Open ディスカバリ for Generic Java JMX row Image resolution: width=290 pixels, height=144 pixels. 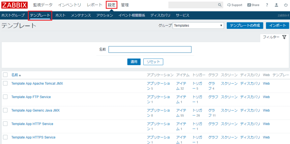pos(250,110)
